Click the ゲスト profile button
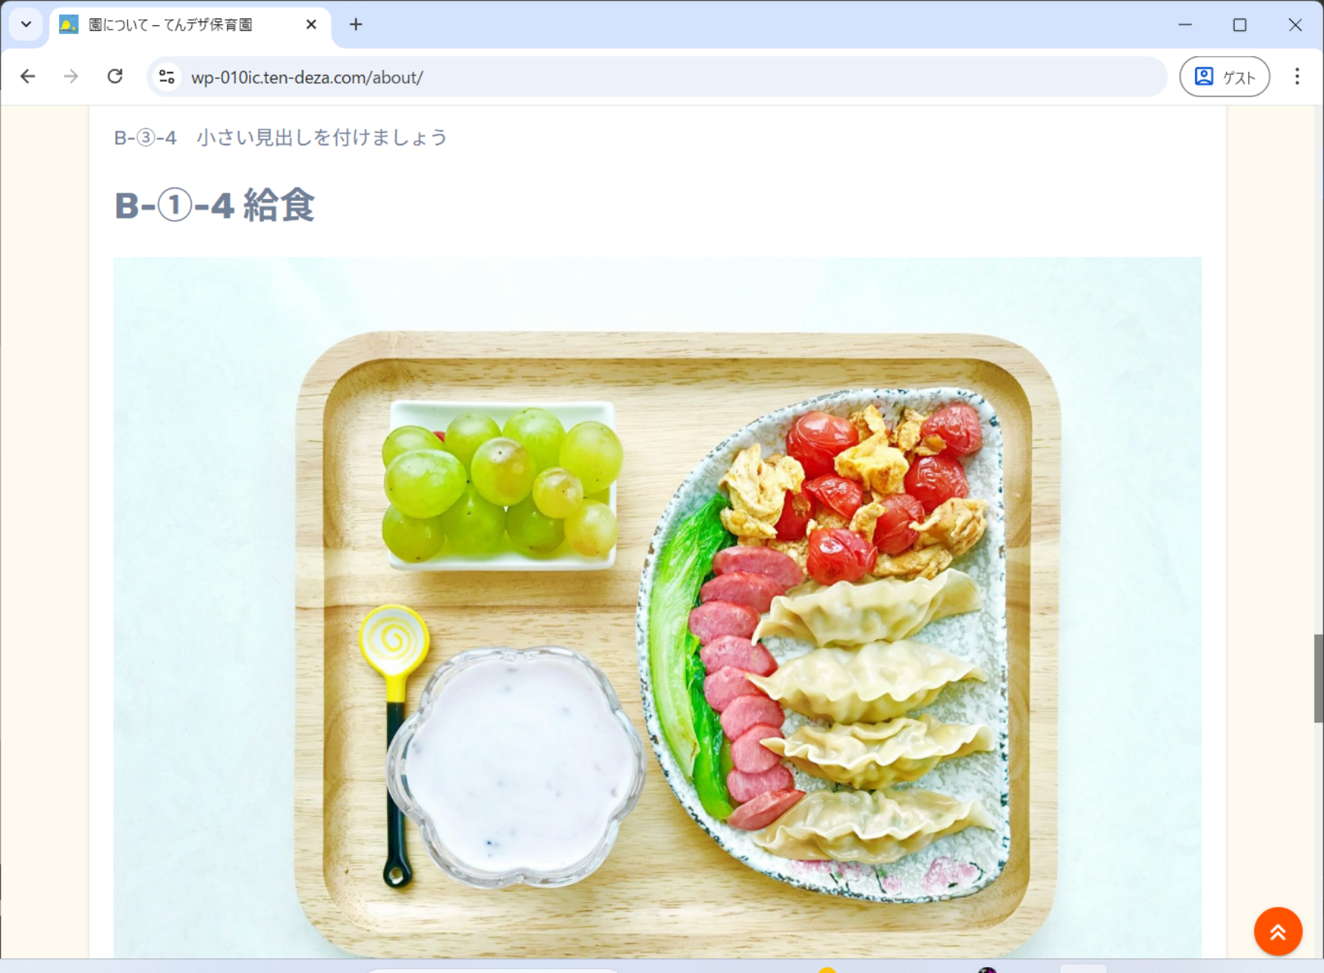Image resolution: width=1324 pixels, height=973 pixels. pyautogui.click(x=1224, y=76)
